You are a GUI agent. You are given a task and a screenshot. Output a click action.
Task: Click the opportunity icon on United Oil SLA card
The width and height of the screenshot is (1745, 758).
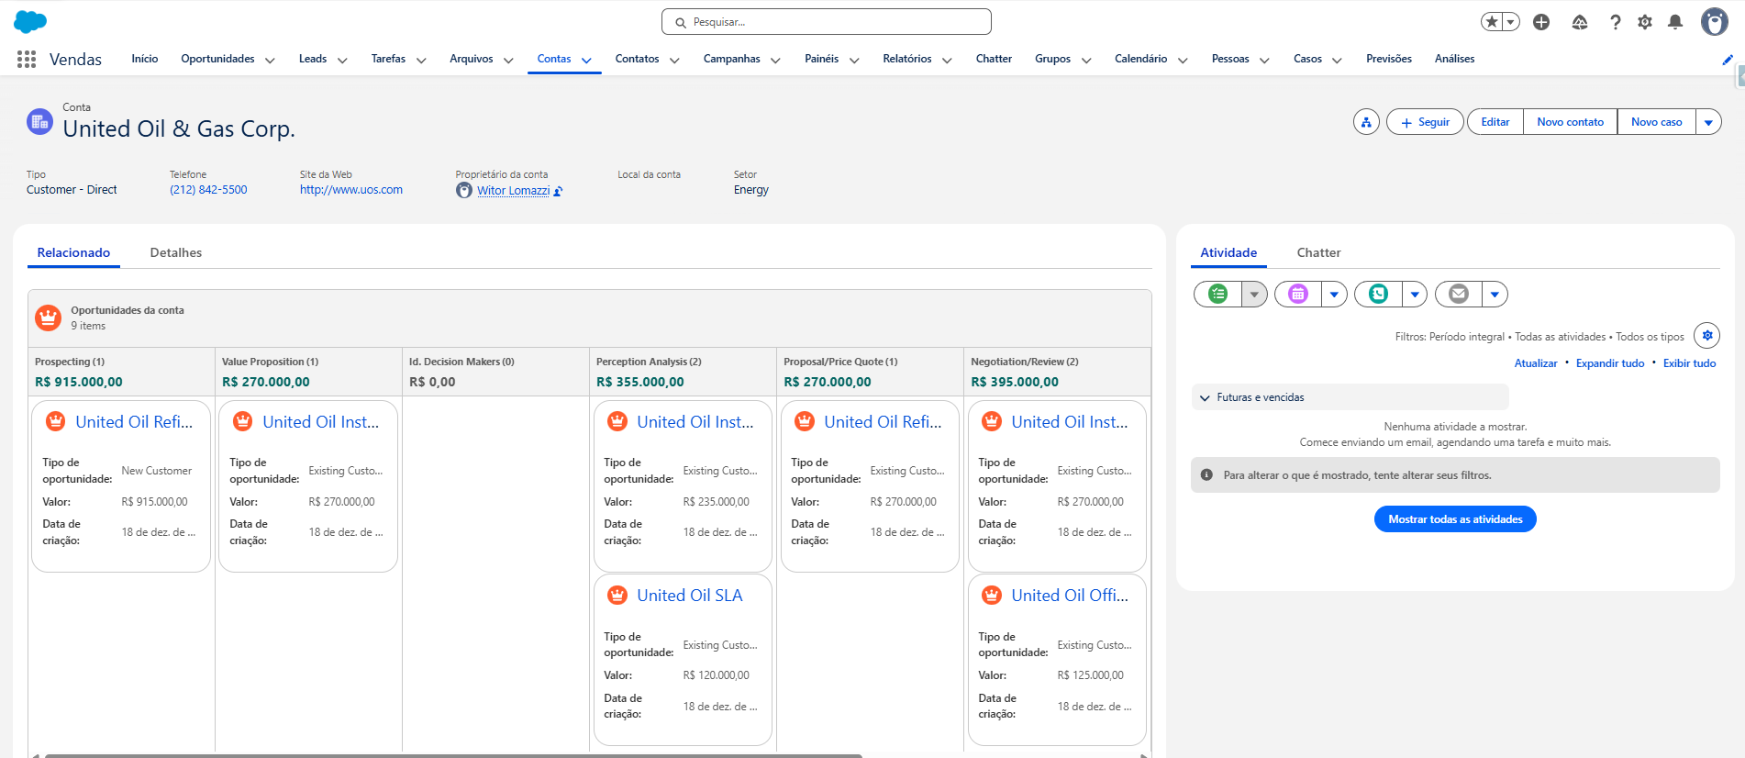(617, 595)
